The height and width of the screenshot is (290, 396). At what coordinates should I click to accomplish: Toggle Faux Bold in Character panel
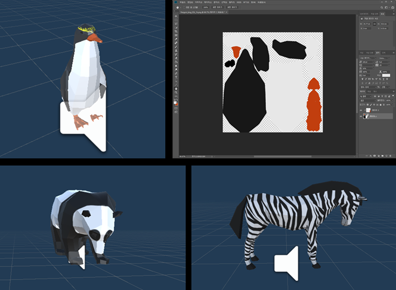coord(362,79)
